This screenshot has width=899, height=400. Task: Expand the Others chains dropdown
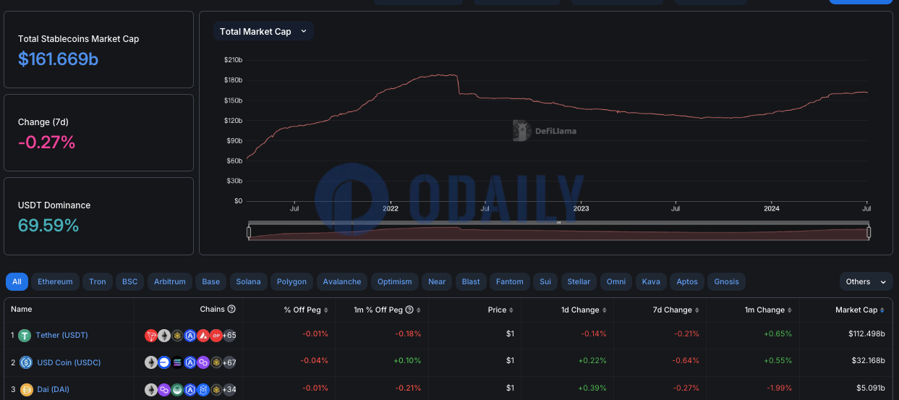click(866, 281)
